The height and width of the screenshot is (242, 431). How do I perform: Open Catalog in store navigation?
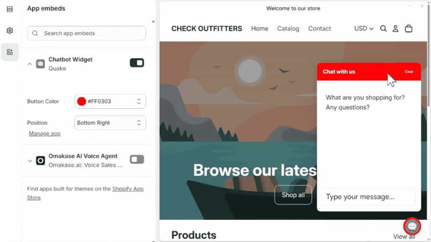click(288, 29)
